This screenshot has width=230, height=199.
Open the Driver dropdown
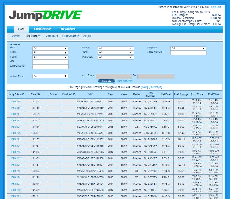coord(115,48)
